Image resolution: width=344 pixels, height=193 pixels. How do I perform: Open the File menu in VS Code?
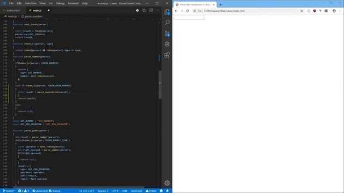tap(11, 3)
